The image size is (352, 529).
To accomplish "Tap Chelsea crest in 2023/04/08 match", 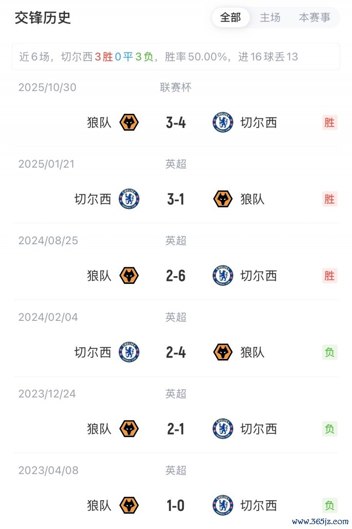I will (223, 505).
